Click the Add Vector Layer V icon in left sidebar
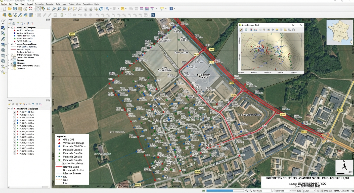The image size is (354, 193). pyautogui.click(x=3, y=22)
